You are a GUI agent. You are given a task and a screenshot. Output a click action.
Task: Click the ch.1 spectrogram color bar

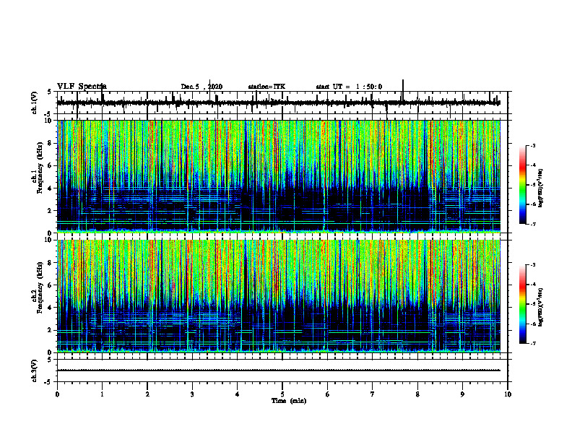pos(523,185)
